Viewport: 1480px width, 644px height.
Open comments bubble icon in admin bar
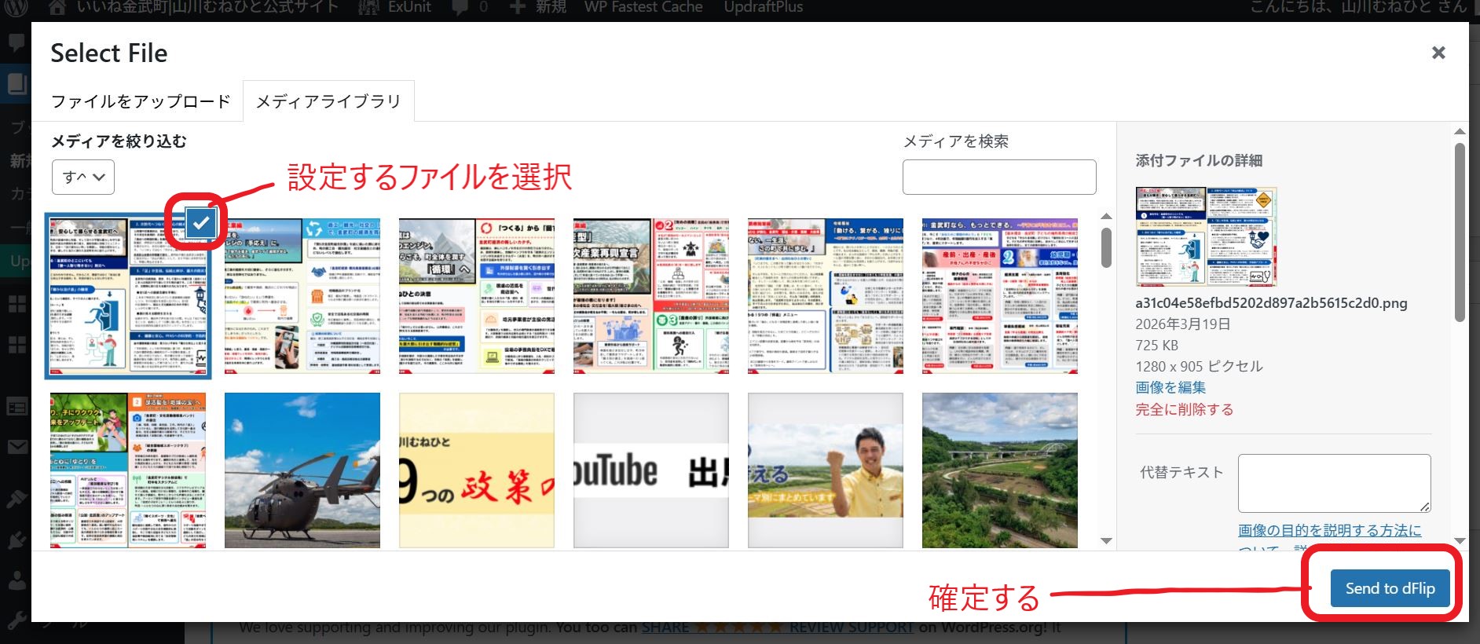[460, 7]
